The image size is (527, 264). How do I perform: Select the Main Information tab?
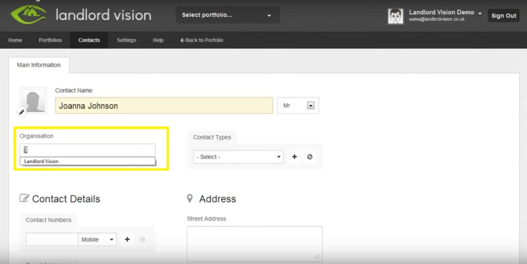(39, 65)
